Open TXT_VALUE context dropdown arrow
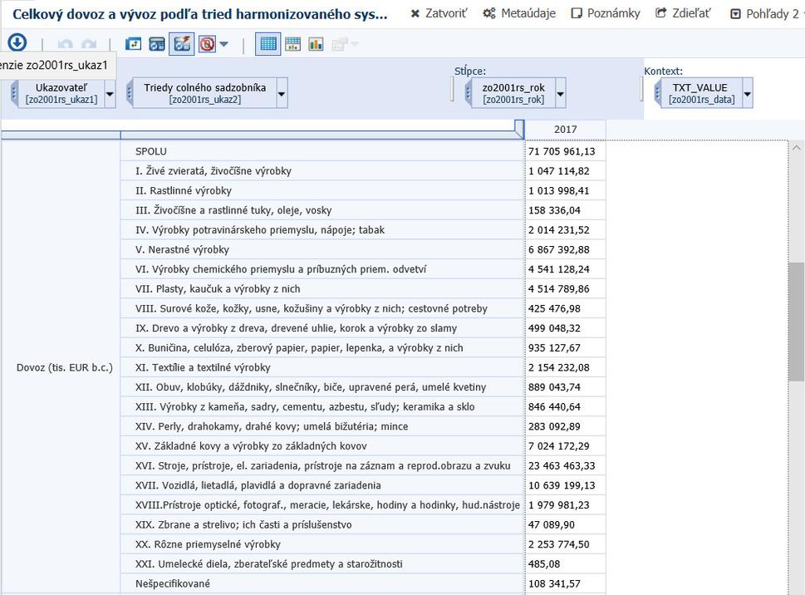The image size is (805, 595). tap(748, 94)
